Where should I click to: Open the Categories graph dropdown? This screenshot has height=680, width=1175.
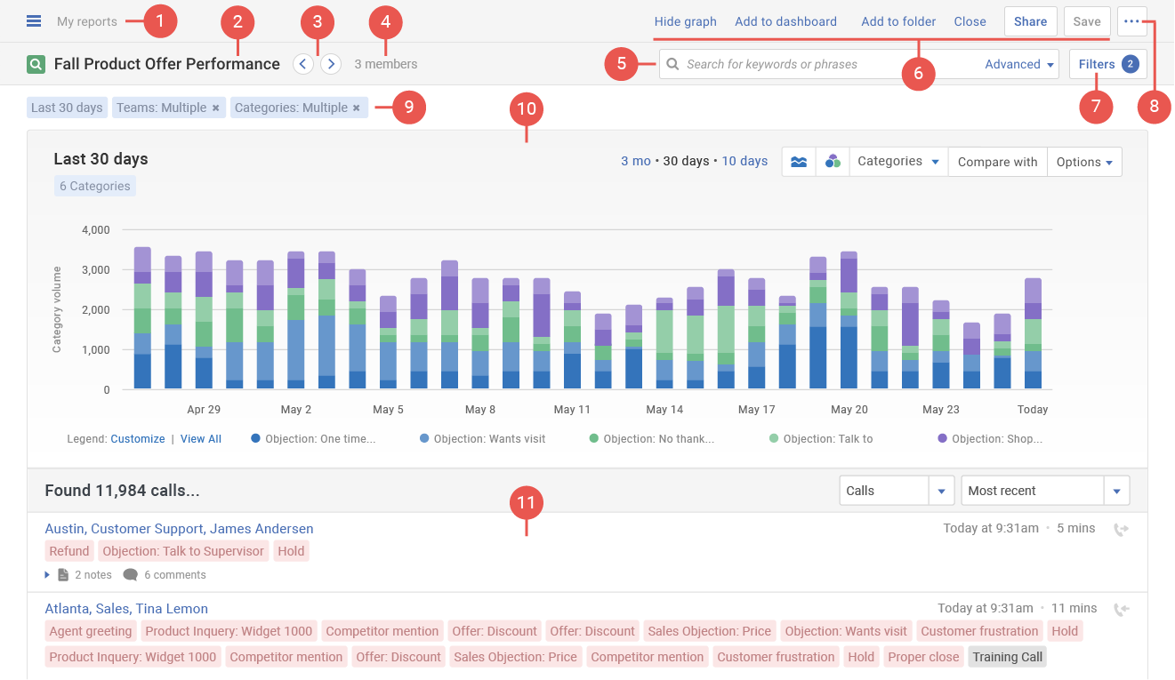[x=898, y=162]
